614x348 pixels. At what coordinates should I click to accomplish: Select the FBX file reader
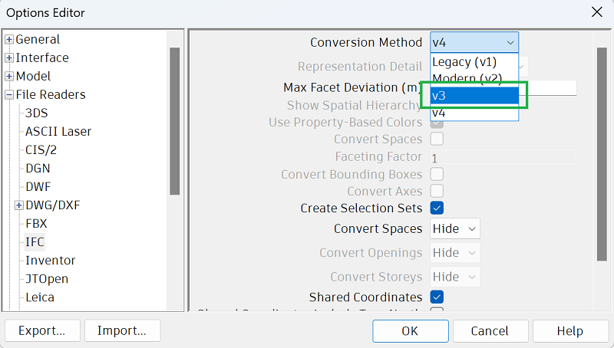coord(37,224)
